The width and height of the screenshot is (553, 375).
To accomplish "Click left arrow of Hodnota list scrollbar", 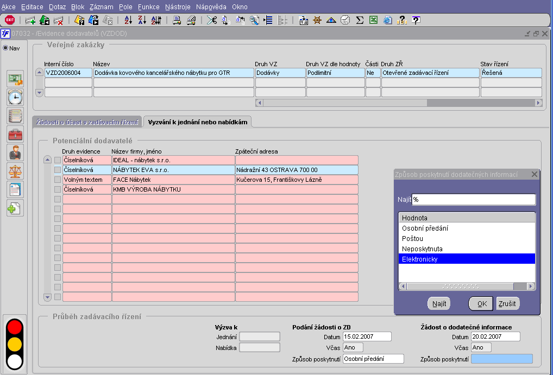I will coord(403,286).
